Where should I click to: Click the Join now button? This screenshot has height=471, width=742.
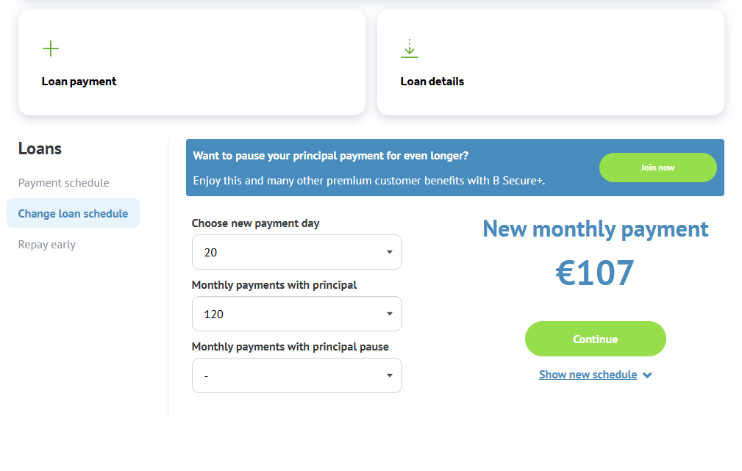click(657, 168)
